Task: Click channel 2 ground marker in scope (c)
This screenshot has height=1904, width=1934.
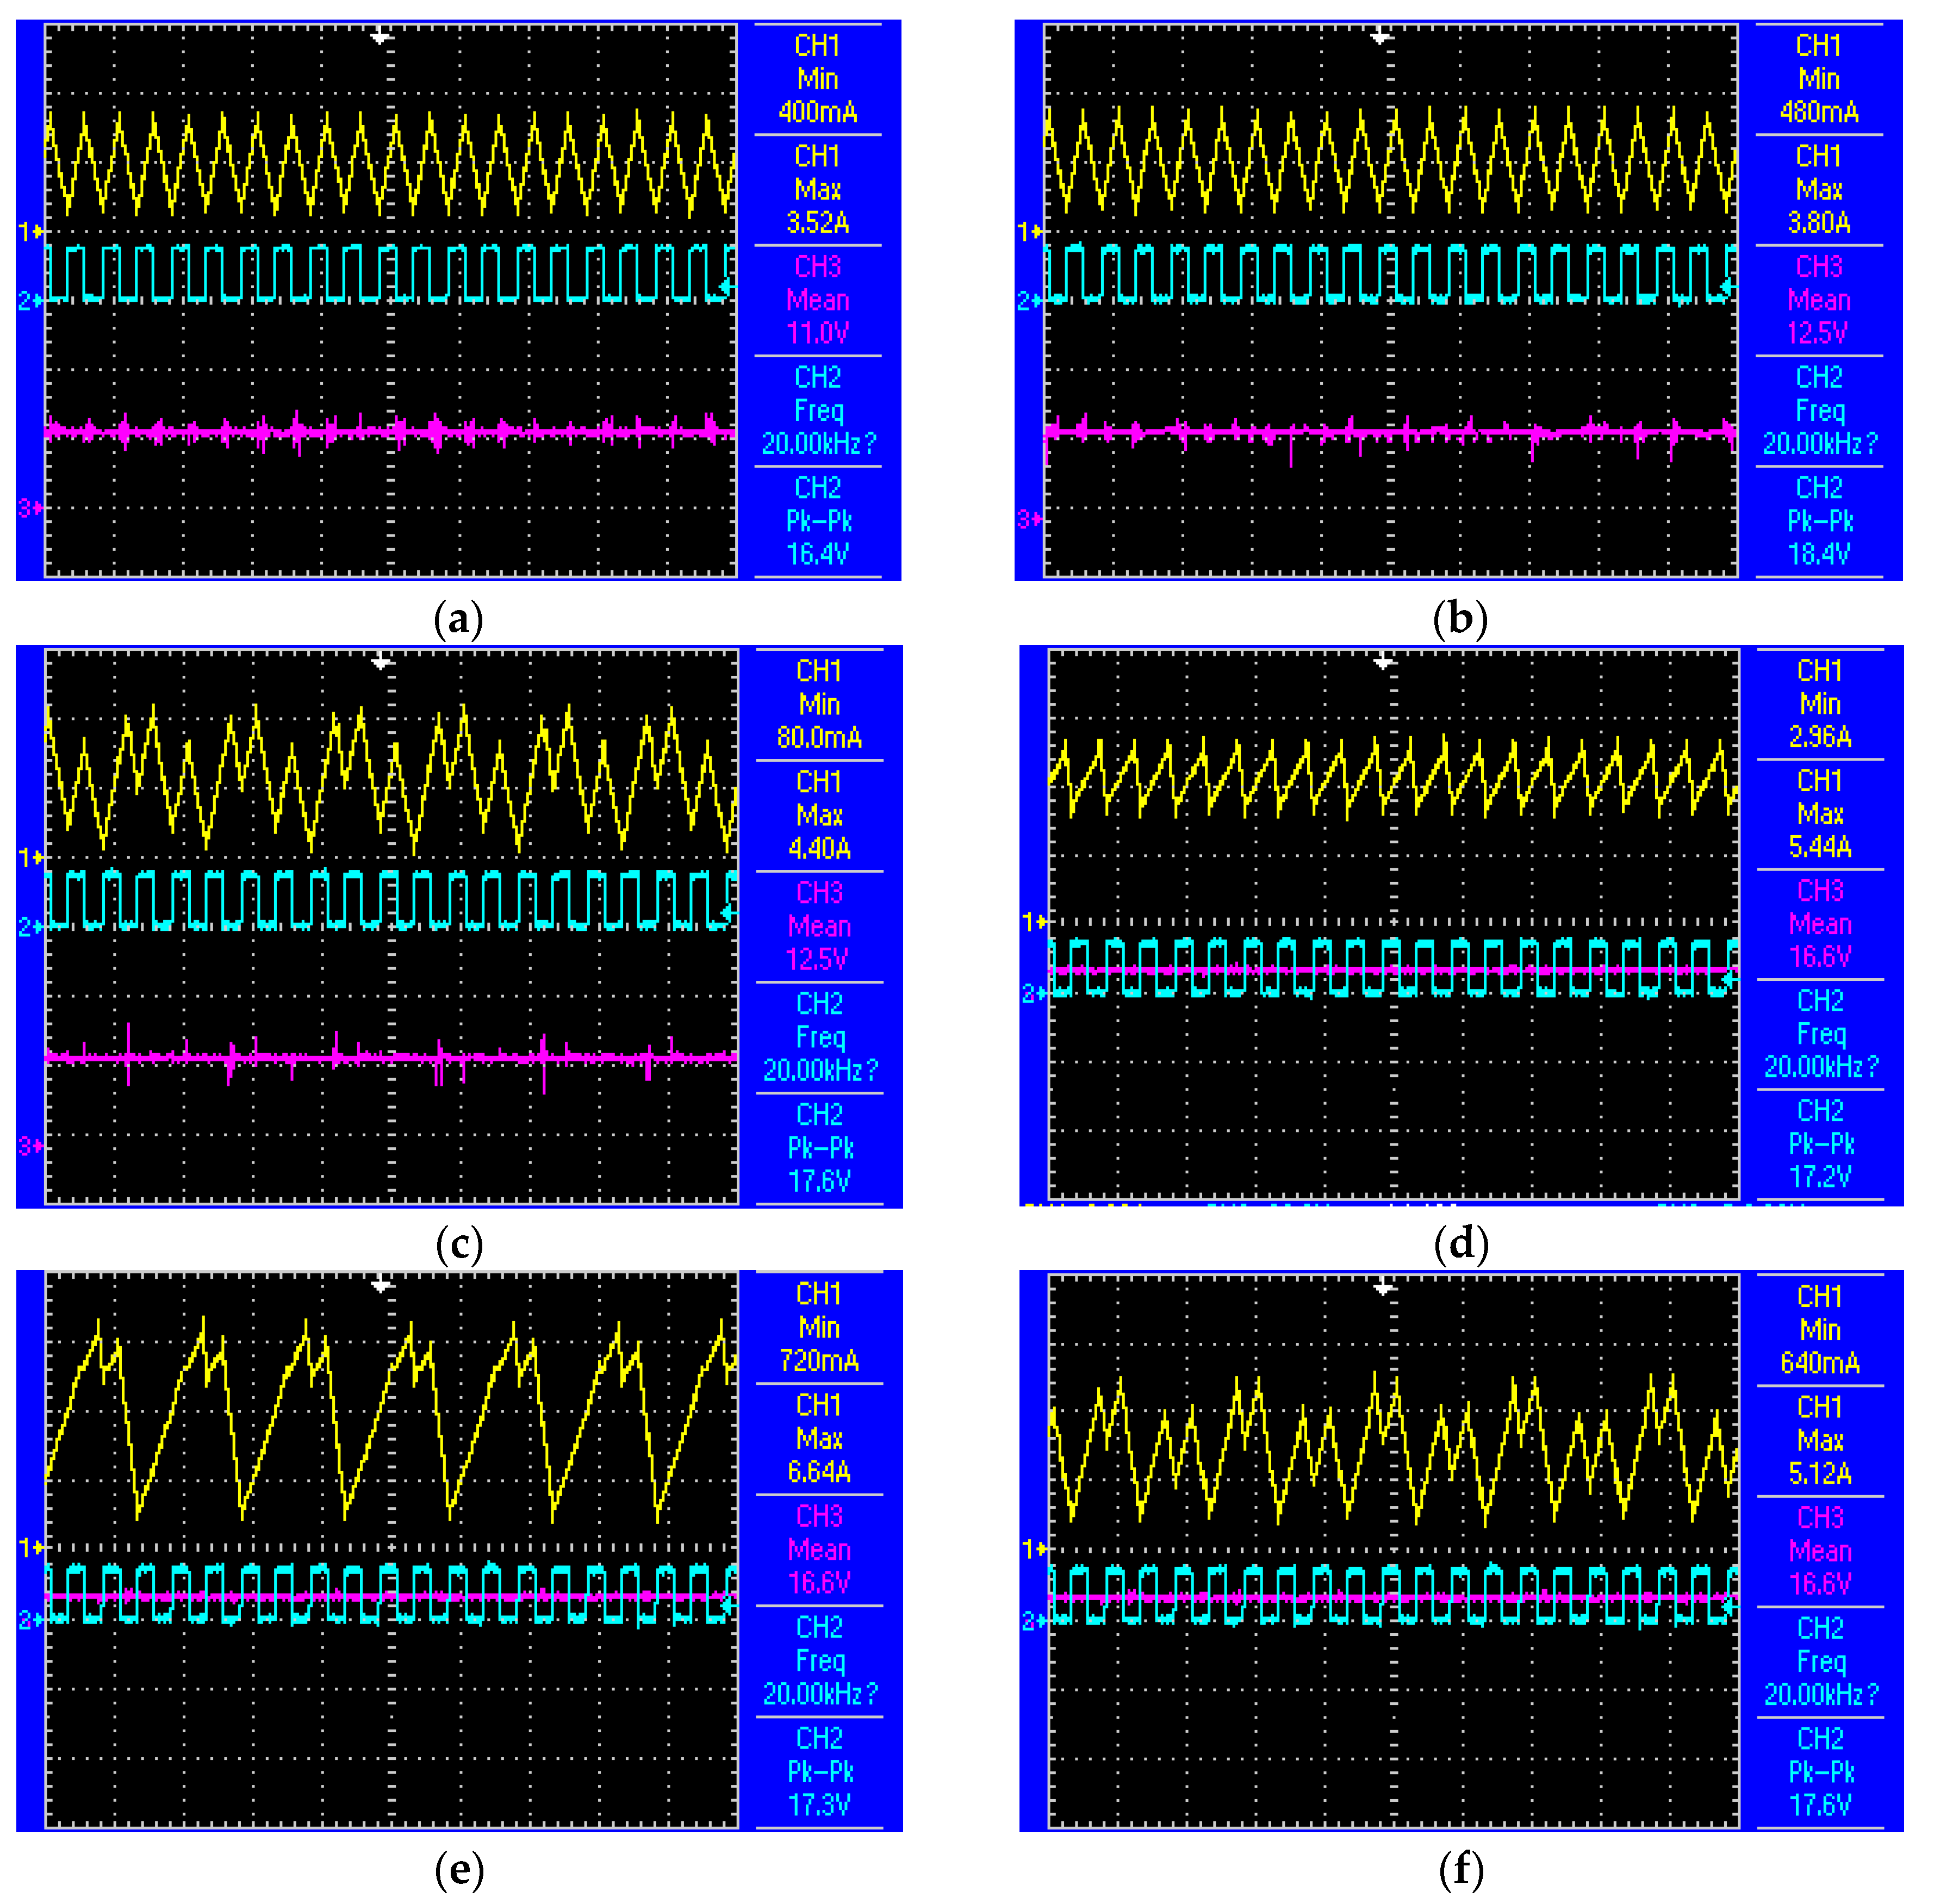Action: click(30, 927)
